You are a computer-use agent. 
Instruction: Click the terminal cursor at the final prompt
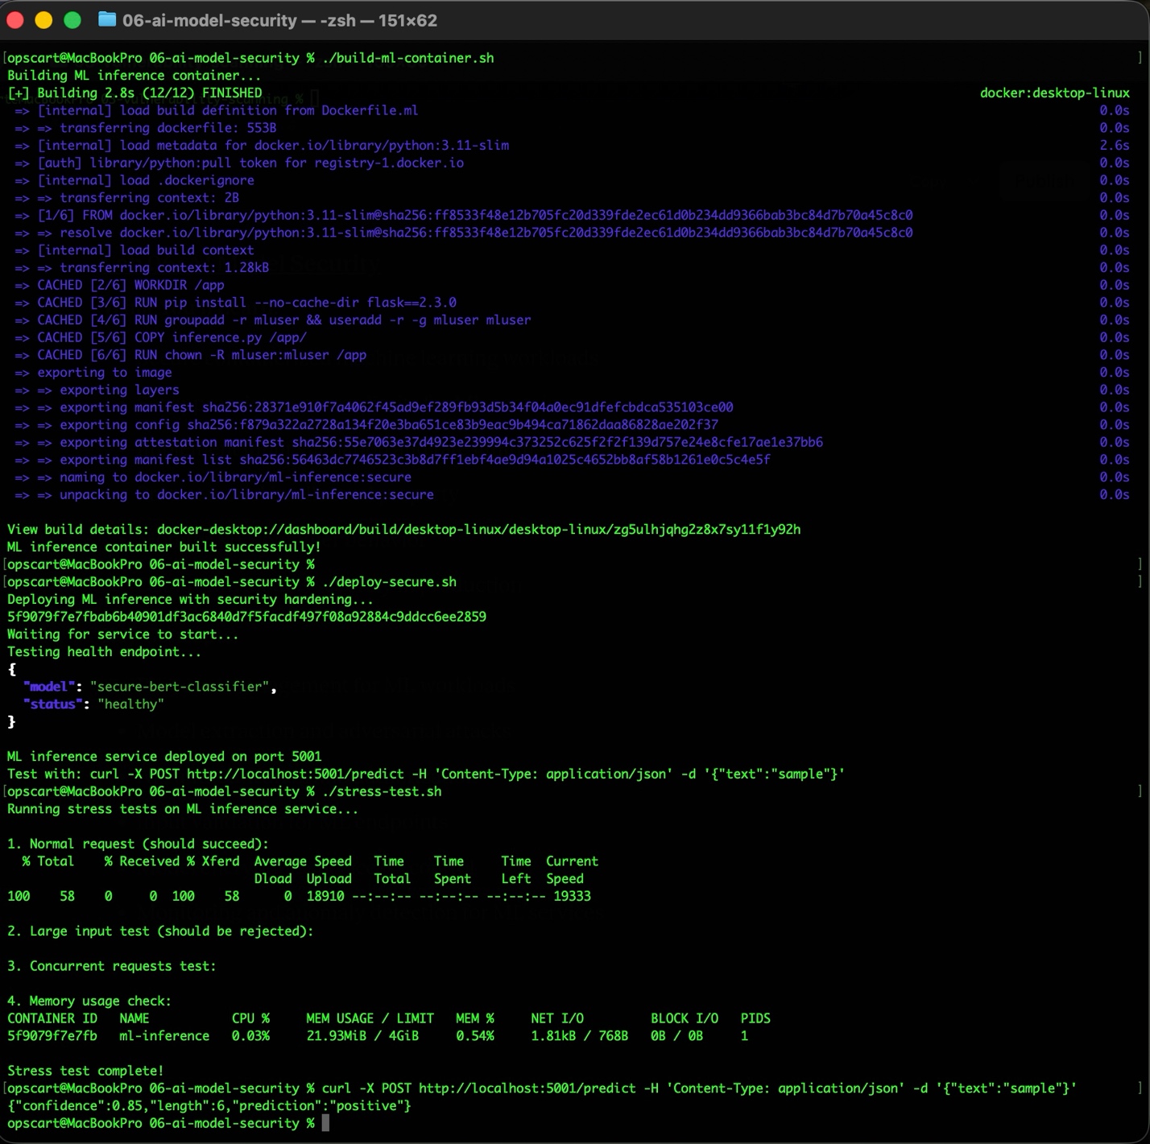point(325,1123)
